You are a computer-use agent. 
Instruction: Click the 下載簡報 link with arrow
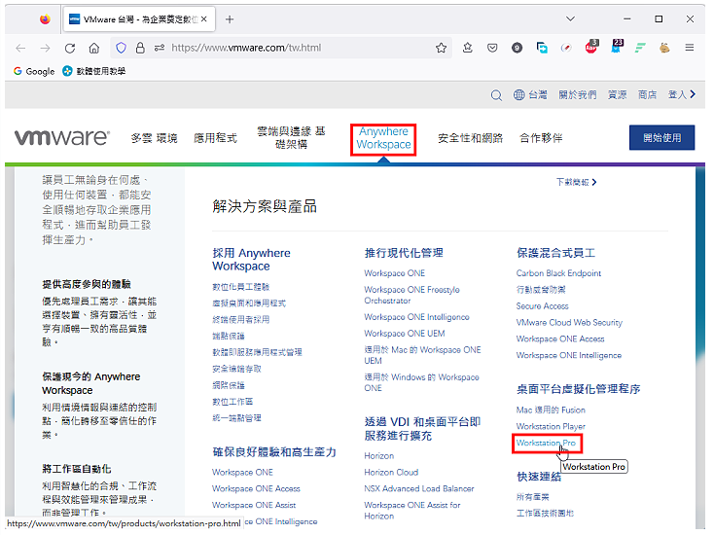coord(577,182)
